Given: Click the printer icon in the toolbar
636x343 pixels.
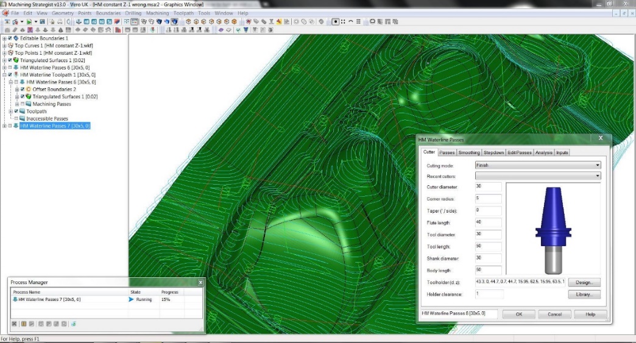Looking at the screenshot, I should tap(60, 21).
